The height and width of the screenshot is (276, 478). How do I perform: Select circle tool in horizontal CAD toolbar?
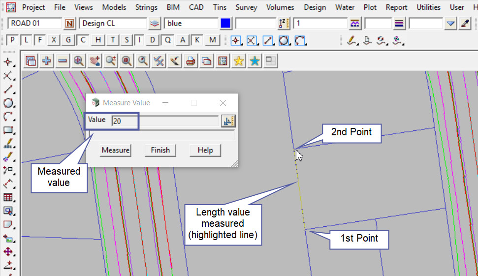click(284, 40)
